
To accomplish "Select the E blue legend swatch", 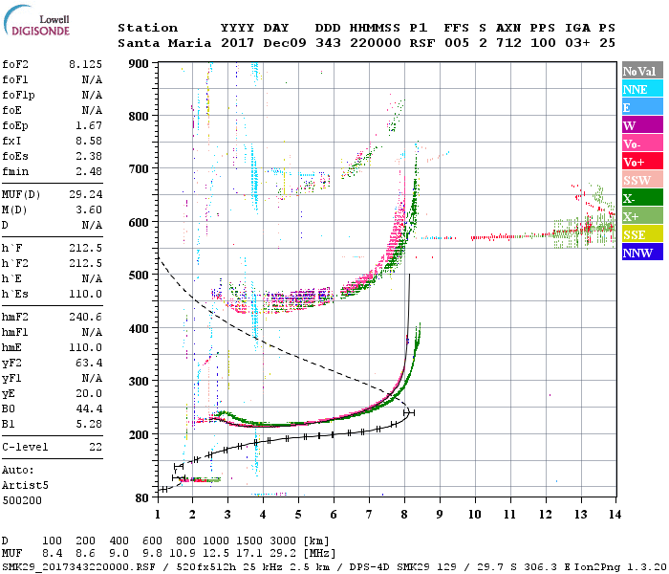I will [642, 107].
